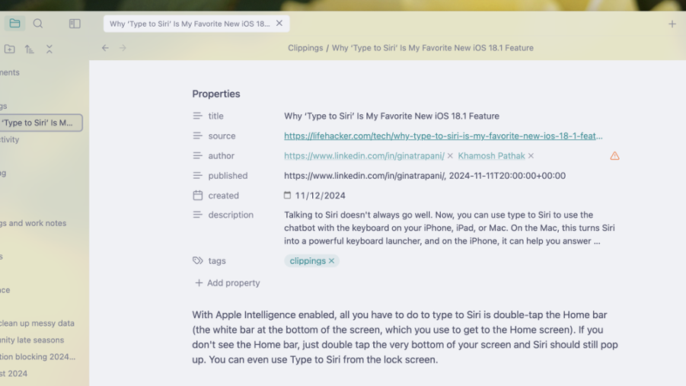Viewport: 686px width, 386px height.
Task: Open the lifehacker.com source link
Action: coord(443,136)
